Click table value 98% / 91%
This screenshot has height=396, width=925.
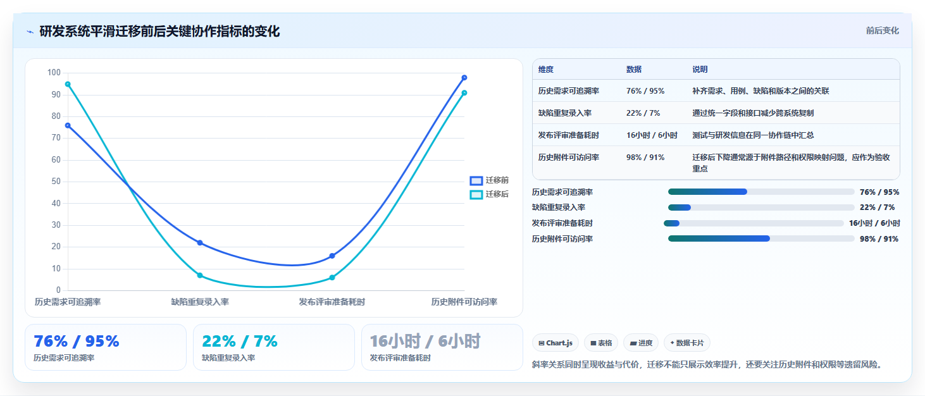[x=645, y=158]
